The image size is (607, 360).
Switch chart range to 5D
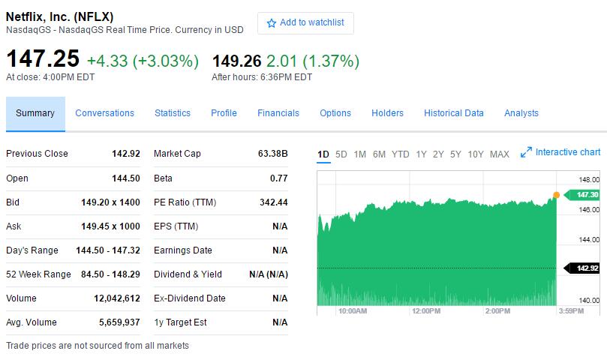pos(341,154)
